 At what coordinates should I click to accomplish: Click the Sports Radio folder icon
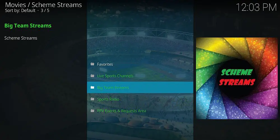pos(92,99)
